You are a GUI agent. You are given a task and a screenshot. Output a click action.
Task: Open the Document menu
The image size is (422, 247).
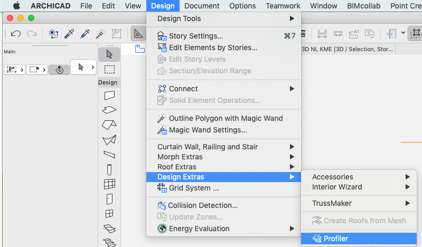202,6
